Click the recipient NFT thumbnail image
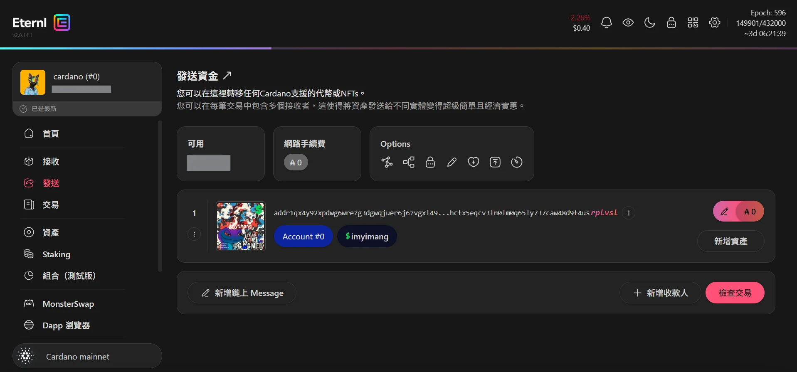Viewport: 797px width, 372px height. coord(241,226)
